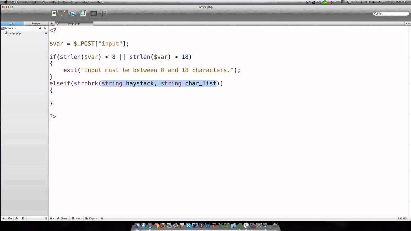Toggle the Hints button
The width and height of the screenshot is (411, 231).
[77, 218]
